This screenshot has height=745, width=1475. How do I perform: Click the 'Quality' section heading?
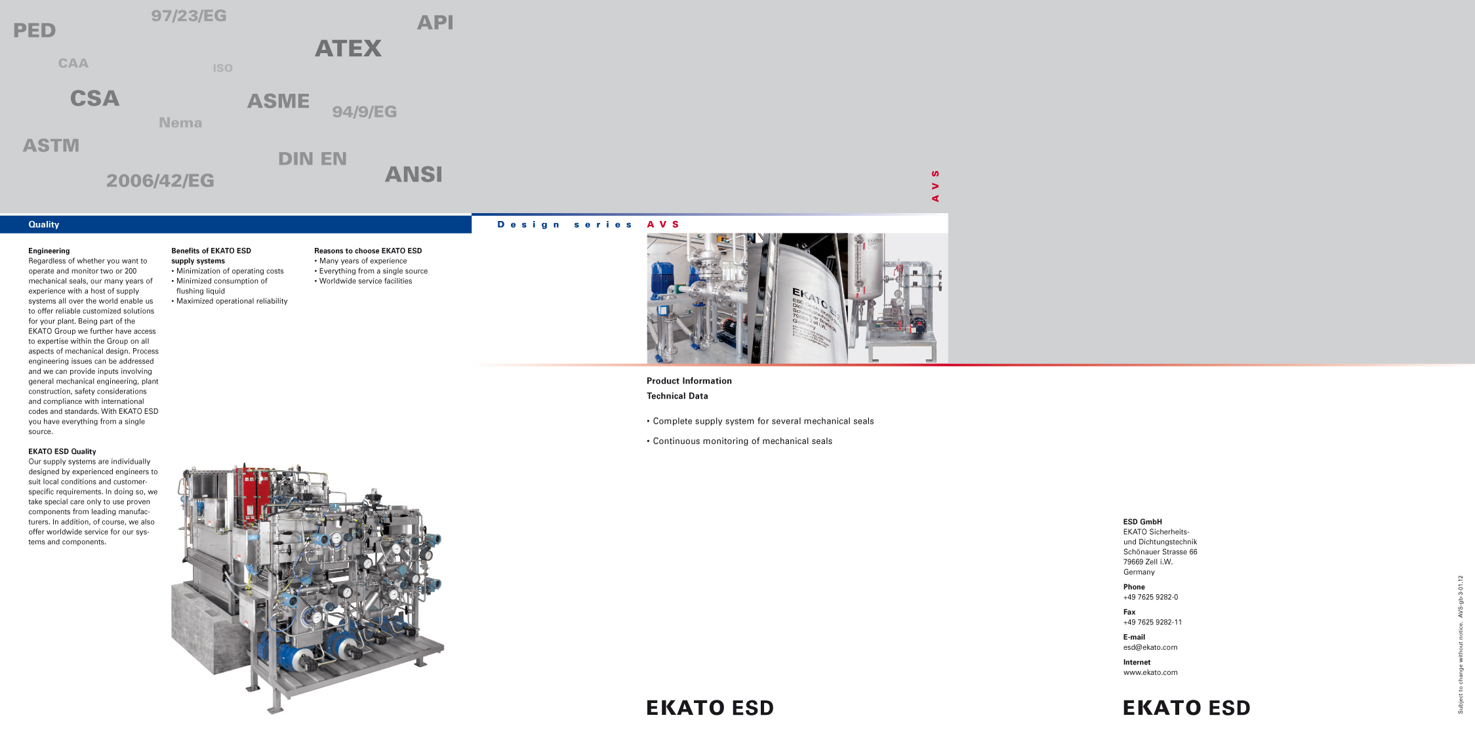click(43, 224)
